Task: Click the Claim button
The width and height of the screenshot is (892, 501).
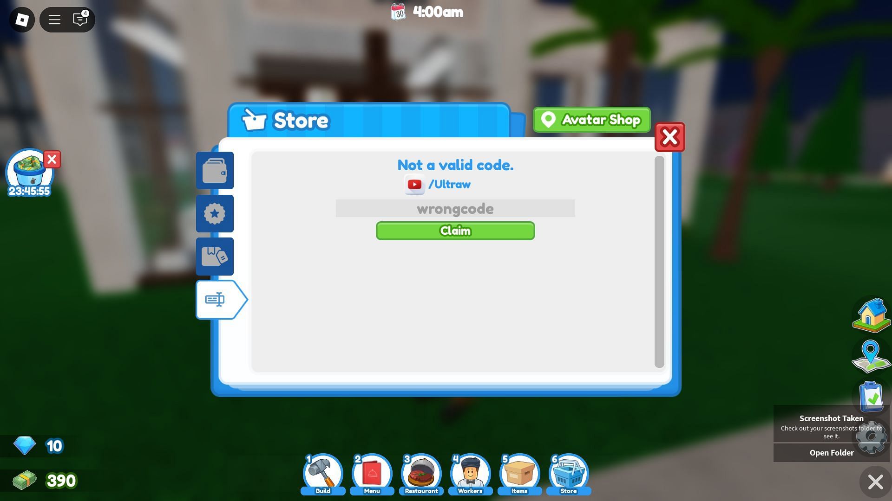Action: point(455,231)
